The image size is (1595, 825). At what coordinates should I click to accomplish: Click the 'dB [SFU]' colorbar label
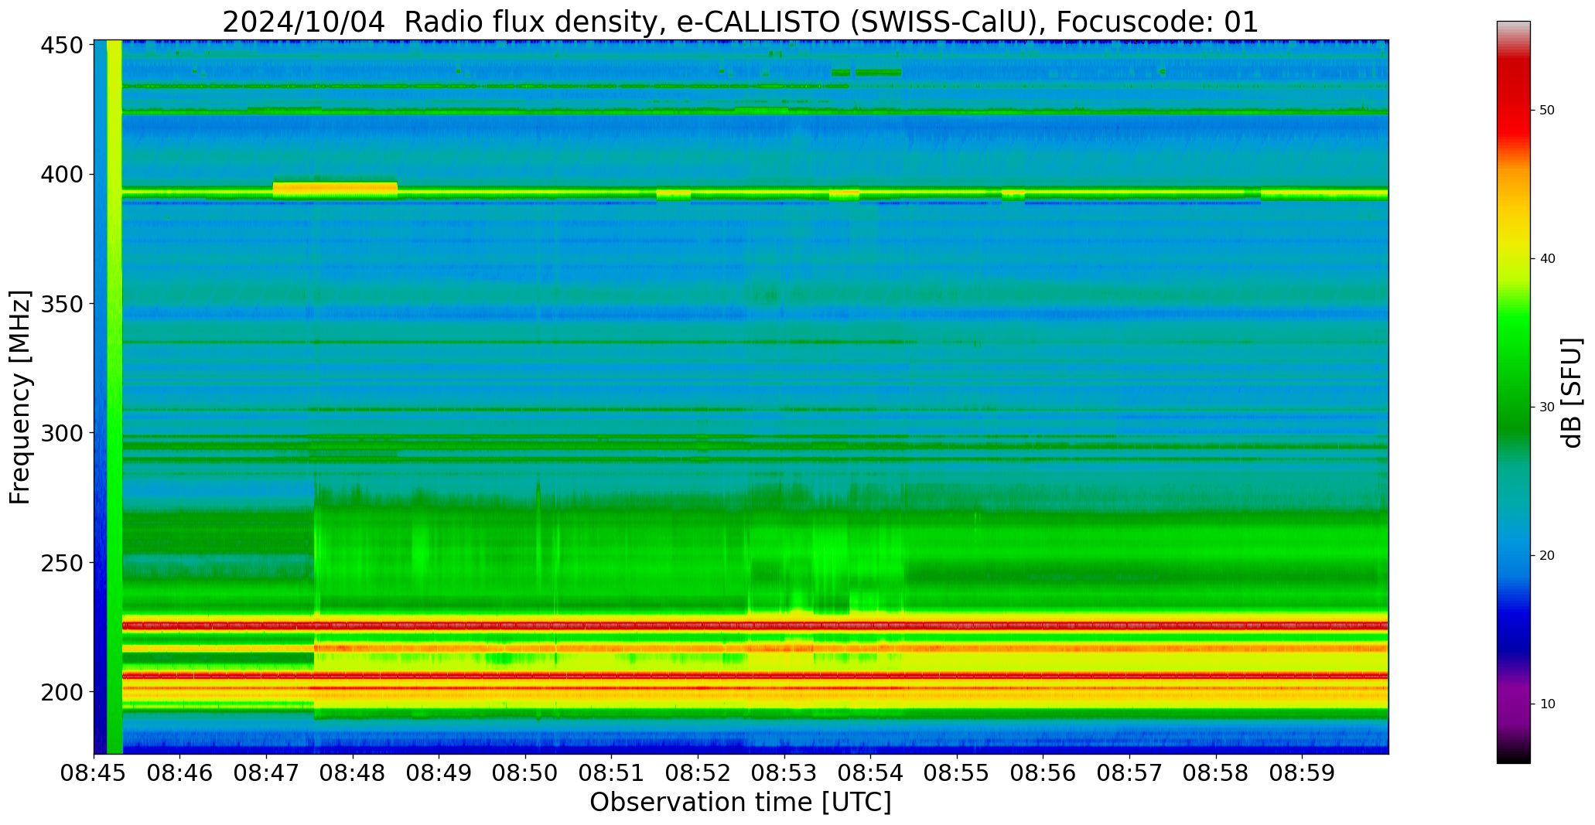[x=1572, y=393]
